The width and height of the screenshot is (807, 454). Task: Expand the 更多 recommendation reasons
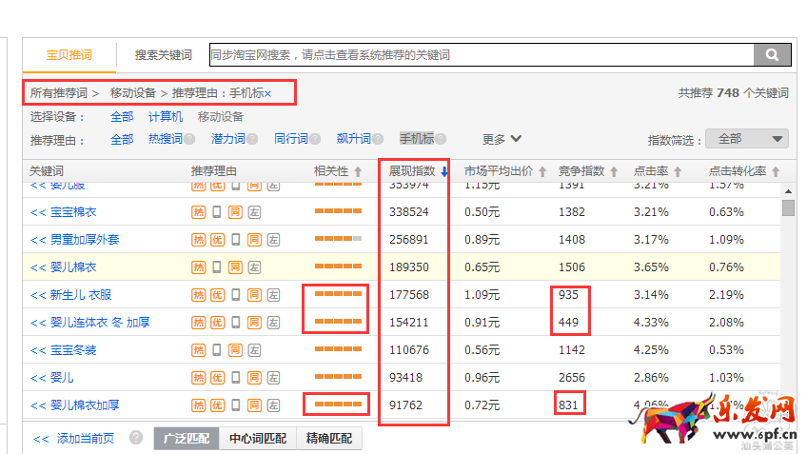pyautogui.click(x=502, y=139)
